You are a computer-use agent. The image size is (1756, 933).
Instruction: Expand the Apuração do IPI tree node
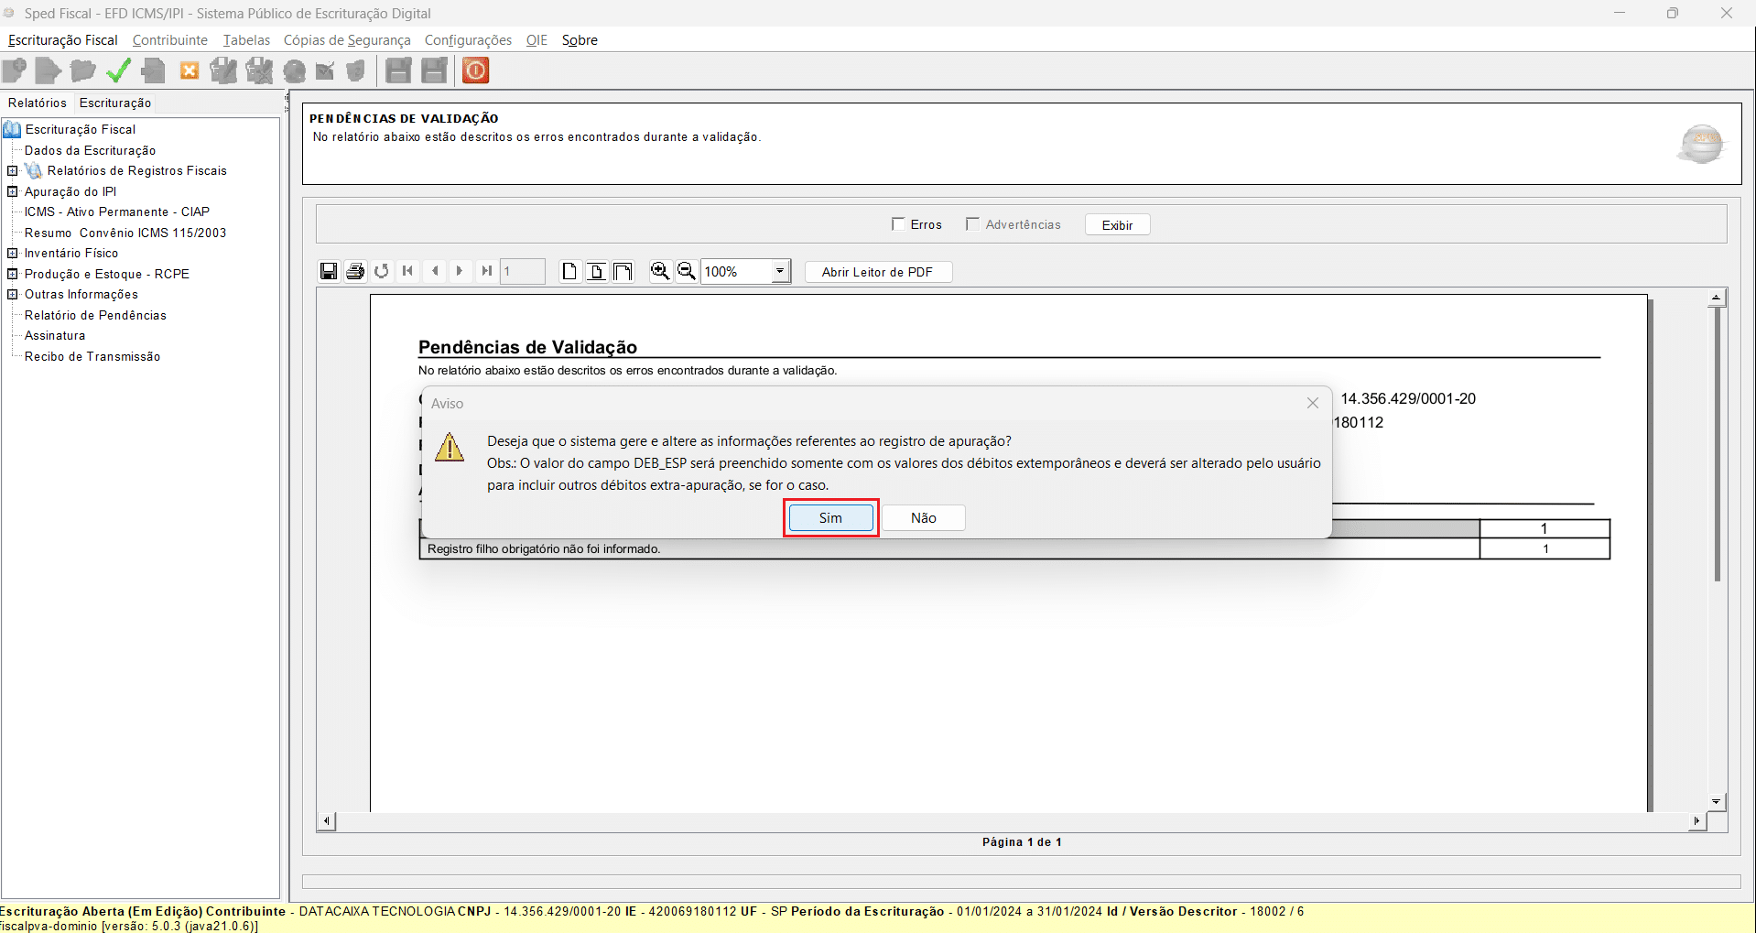pyautogui.click(x=13, y=191)
